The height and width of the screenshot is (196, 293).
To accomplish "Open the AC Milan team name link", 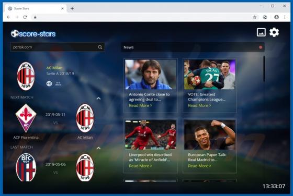I will 54,68.
